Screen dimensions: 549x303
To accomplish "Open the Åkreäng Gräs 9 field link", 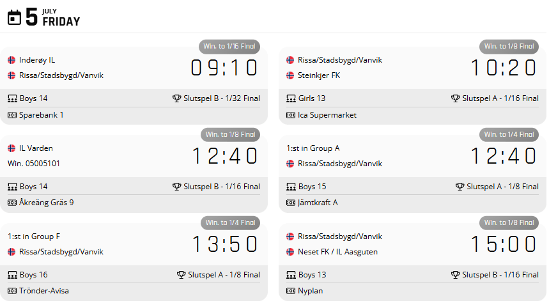I will coord(47,203).
